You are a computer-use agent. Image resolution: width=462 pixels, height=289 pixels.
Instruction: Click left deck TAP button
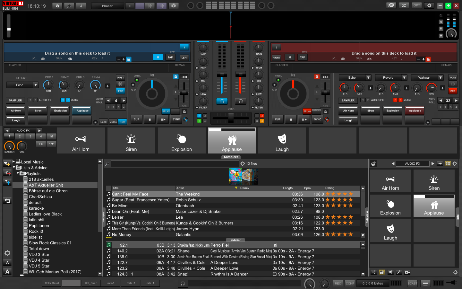coord(170,57)
